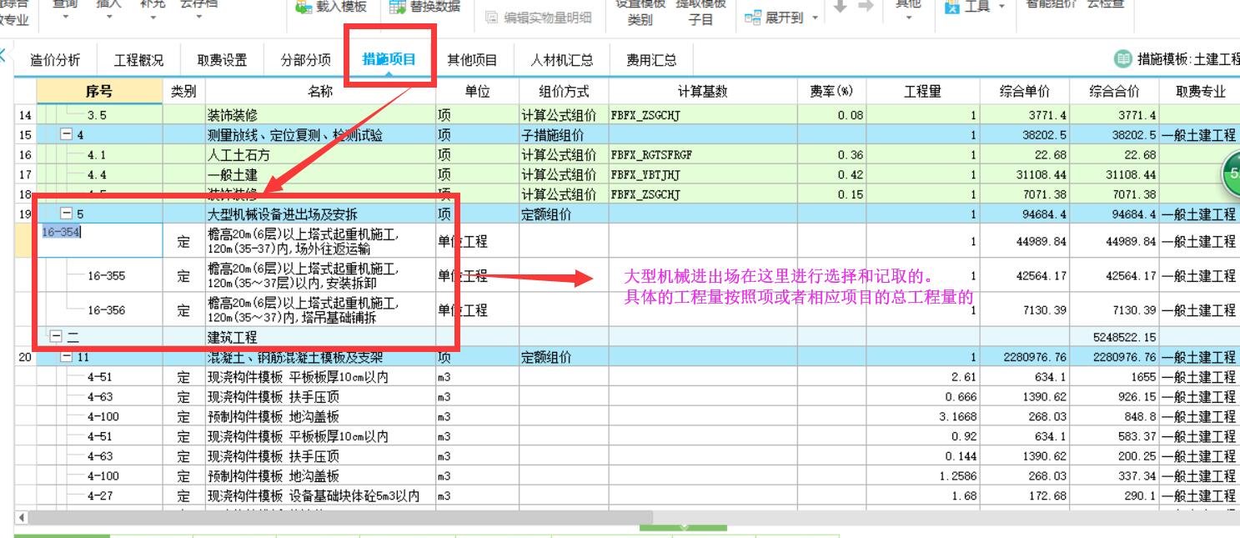Select the 16-355 row code
Screen dimensions: 1240x538
click(106, 276)
